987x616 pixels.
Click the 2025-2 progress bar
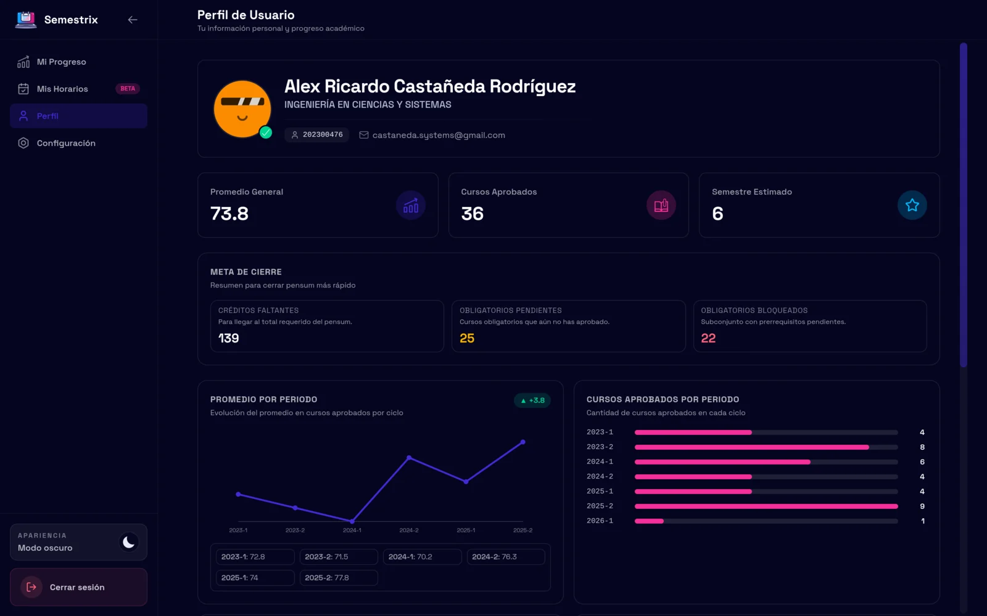pos(766,506)
